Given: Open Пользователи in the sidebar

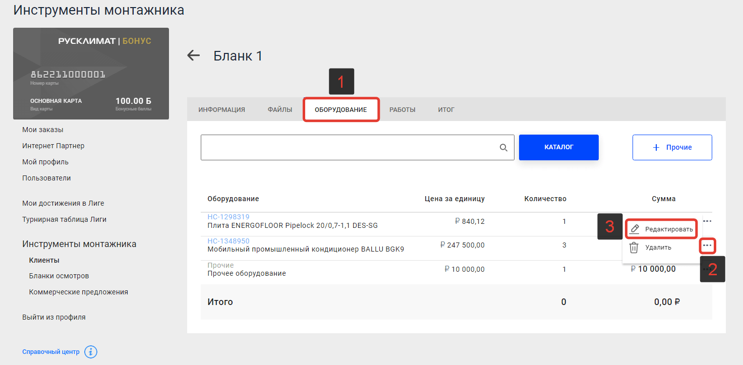Looking at the screenshot, I should [x=46, y=178].
